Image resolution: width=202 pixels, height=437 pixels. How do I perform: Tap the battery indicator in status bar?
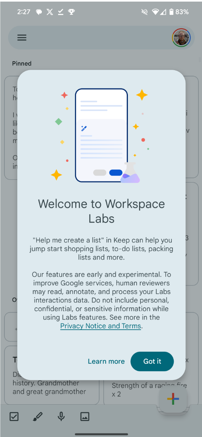pos(171,12)
